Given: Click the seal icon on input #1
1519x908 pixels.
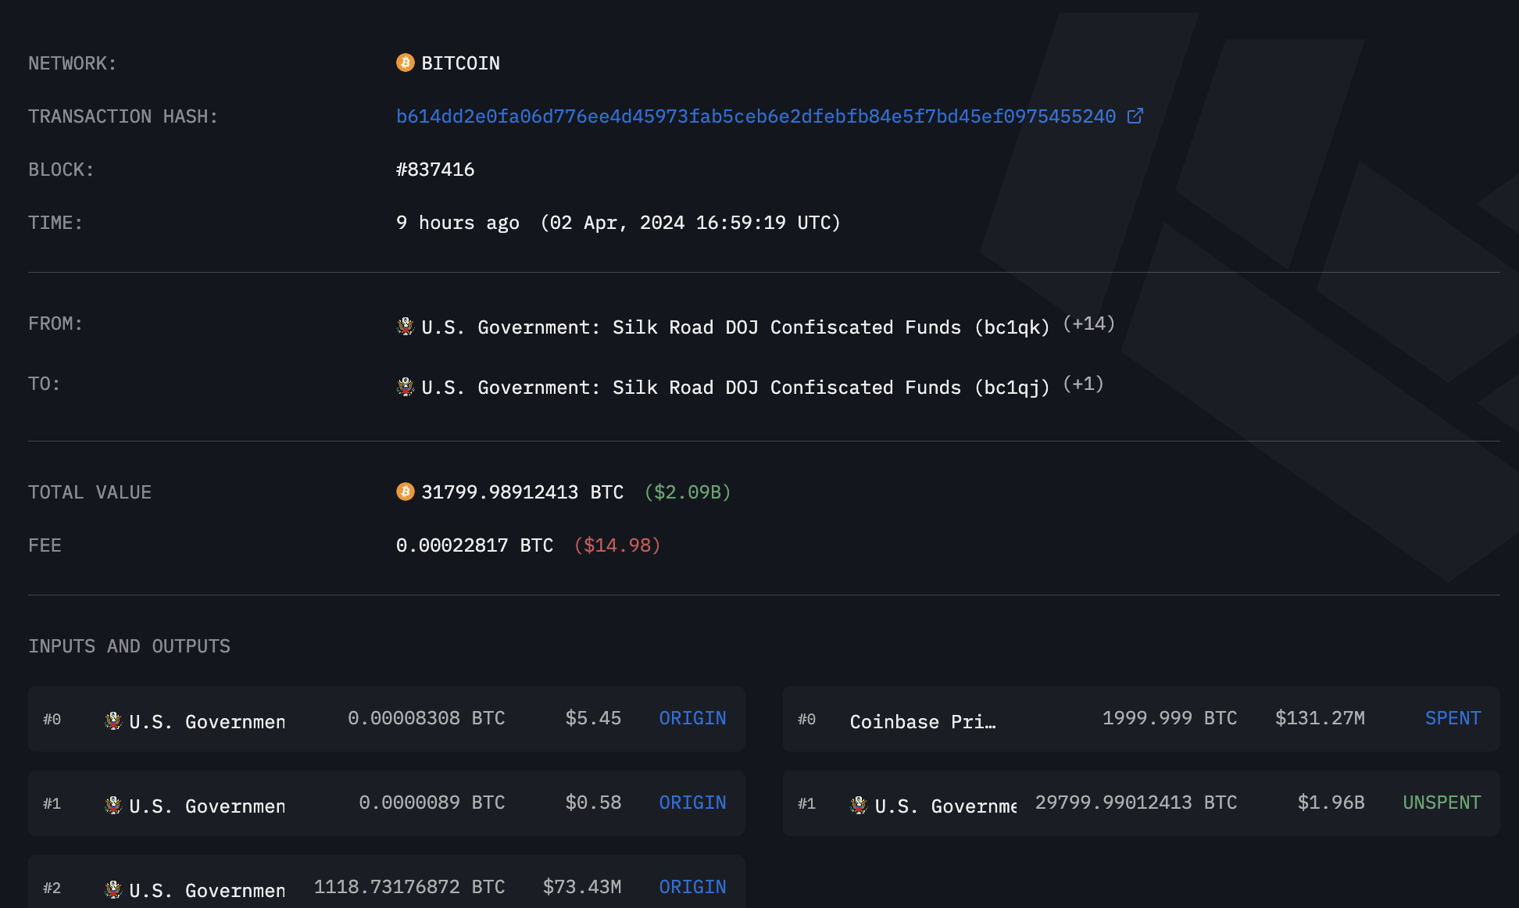Looking at the screenshot, I should point(113,805).
